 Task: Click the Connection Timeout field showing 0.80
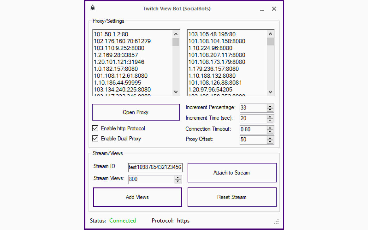(253, 129)
